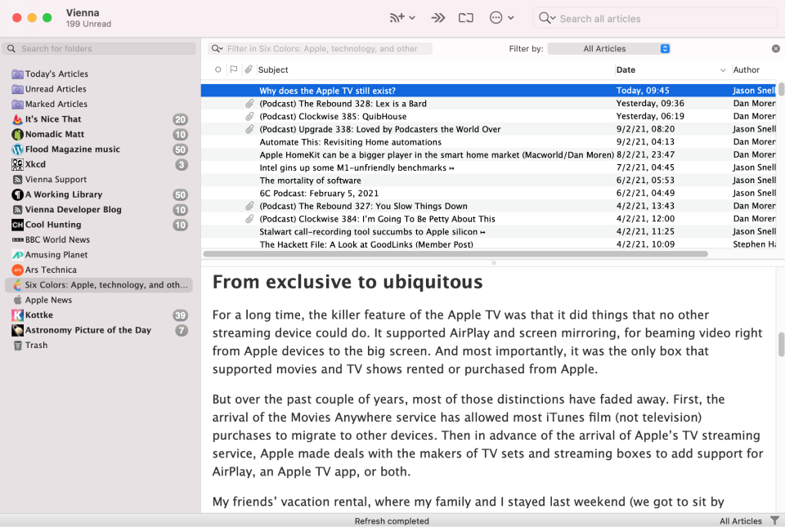Click the skip folder double-arrow toolbar icon

[x=438, y=17]
